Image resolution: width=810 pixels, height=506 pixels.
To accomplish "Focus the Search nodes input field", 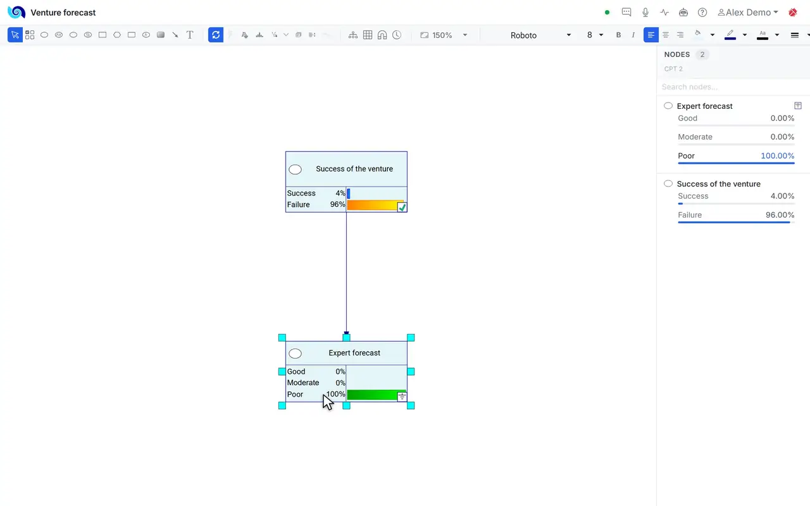I will 733,87.
